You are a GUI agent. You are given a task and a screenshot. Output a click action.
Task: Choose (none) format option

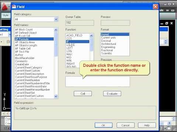tap(115, 34)
